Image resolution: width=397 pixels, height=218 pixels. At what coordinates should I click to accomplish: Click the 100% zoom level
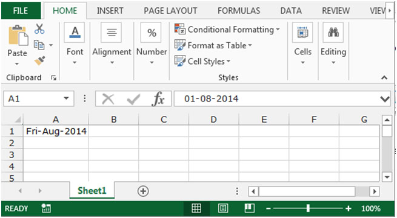pyautogui.click(x=371, y=209)
